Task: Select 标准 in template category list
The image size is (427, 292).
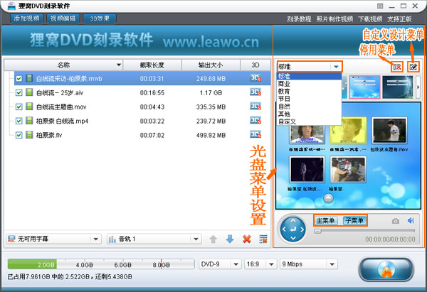Action: point(309,76)
